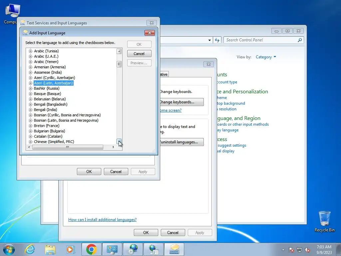Open the welcome screen help link

pyautogui.click(x=171, y=110)
